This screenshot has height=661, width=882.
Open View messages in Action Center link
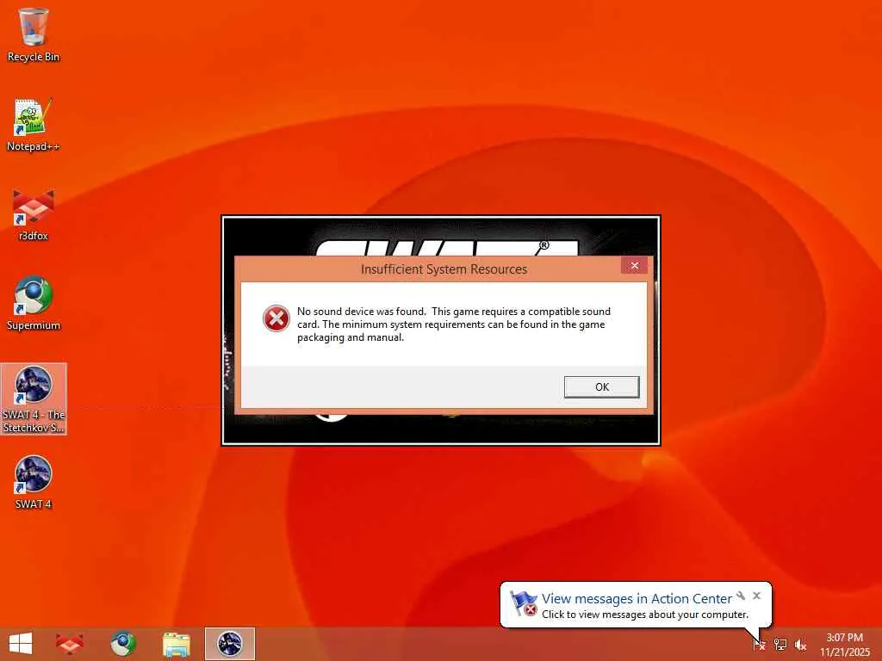pyautogui.click(x=637, y=599)
